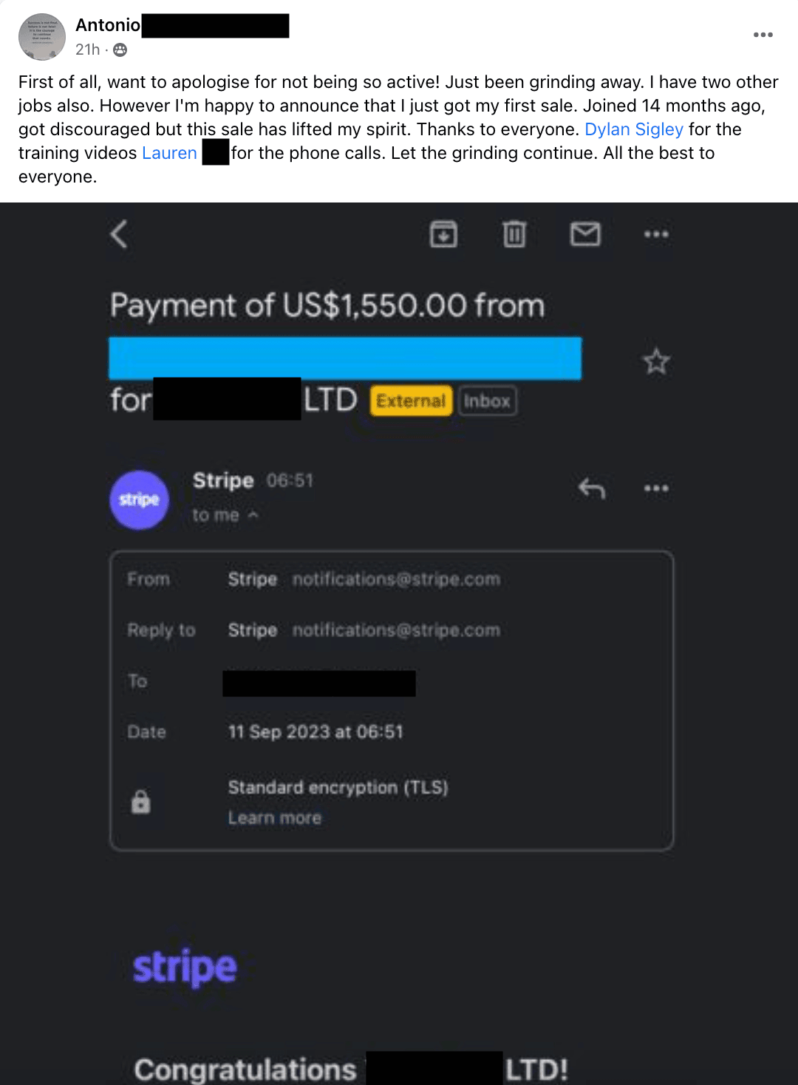Image resolution: width=798 pixels, height=1085 pixels.
Task: Open Lauren's tagged profile link
Action: tap(169, 153)
